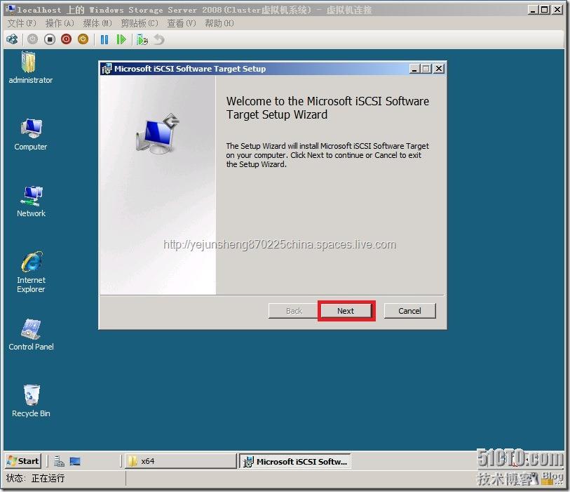Click the Show Desktop quick launch icon

coord(75,461)
